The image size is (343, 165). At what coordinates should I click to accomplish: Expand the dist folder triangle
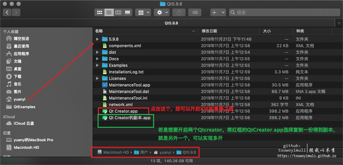point(97,52)
